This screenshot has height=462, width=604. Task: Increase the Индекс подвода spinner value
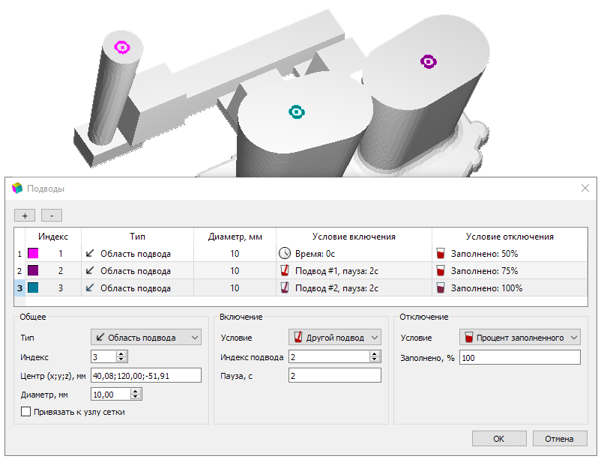point(375,354)
